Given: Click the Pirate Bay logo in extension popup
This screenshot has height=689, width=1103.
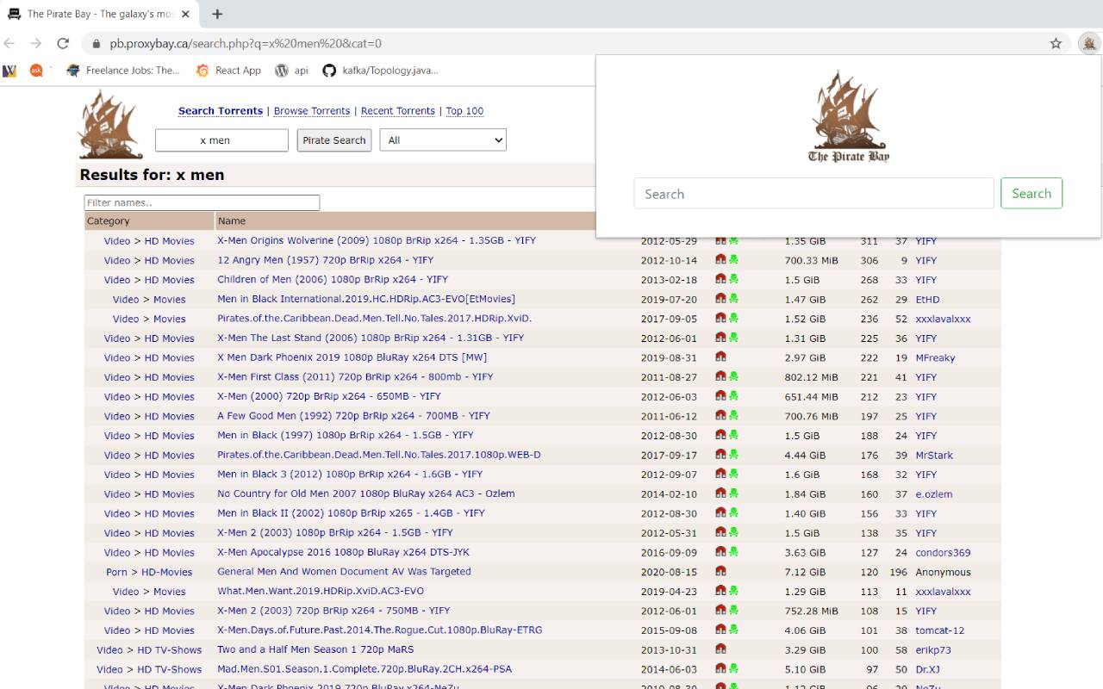Looking at the screenshot, I should coord(848,116).
